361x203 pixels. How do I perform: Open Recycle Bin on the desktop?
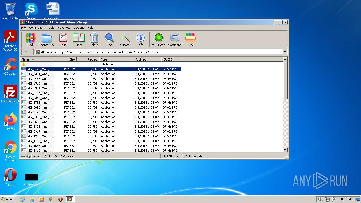[10, 11]
